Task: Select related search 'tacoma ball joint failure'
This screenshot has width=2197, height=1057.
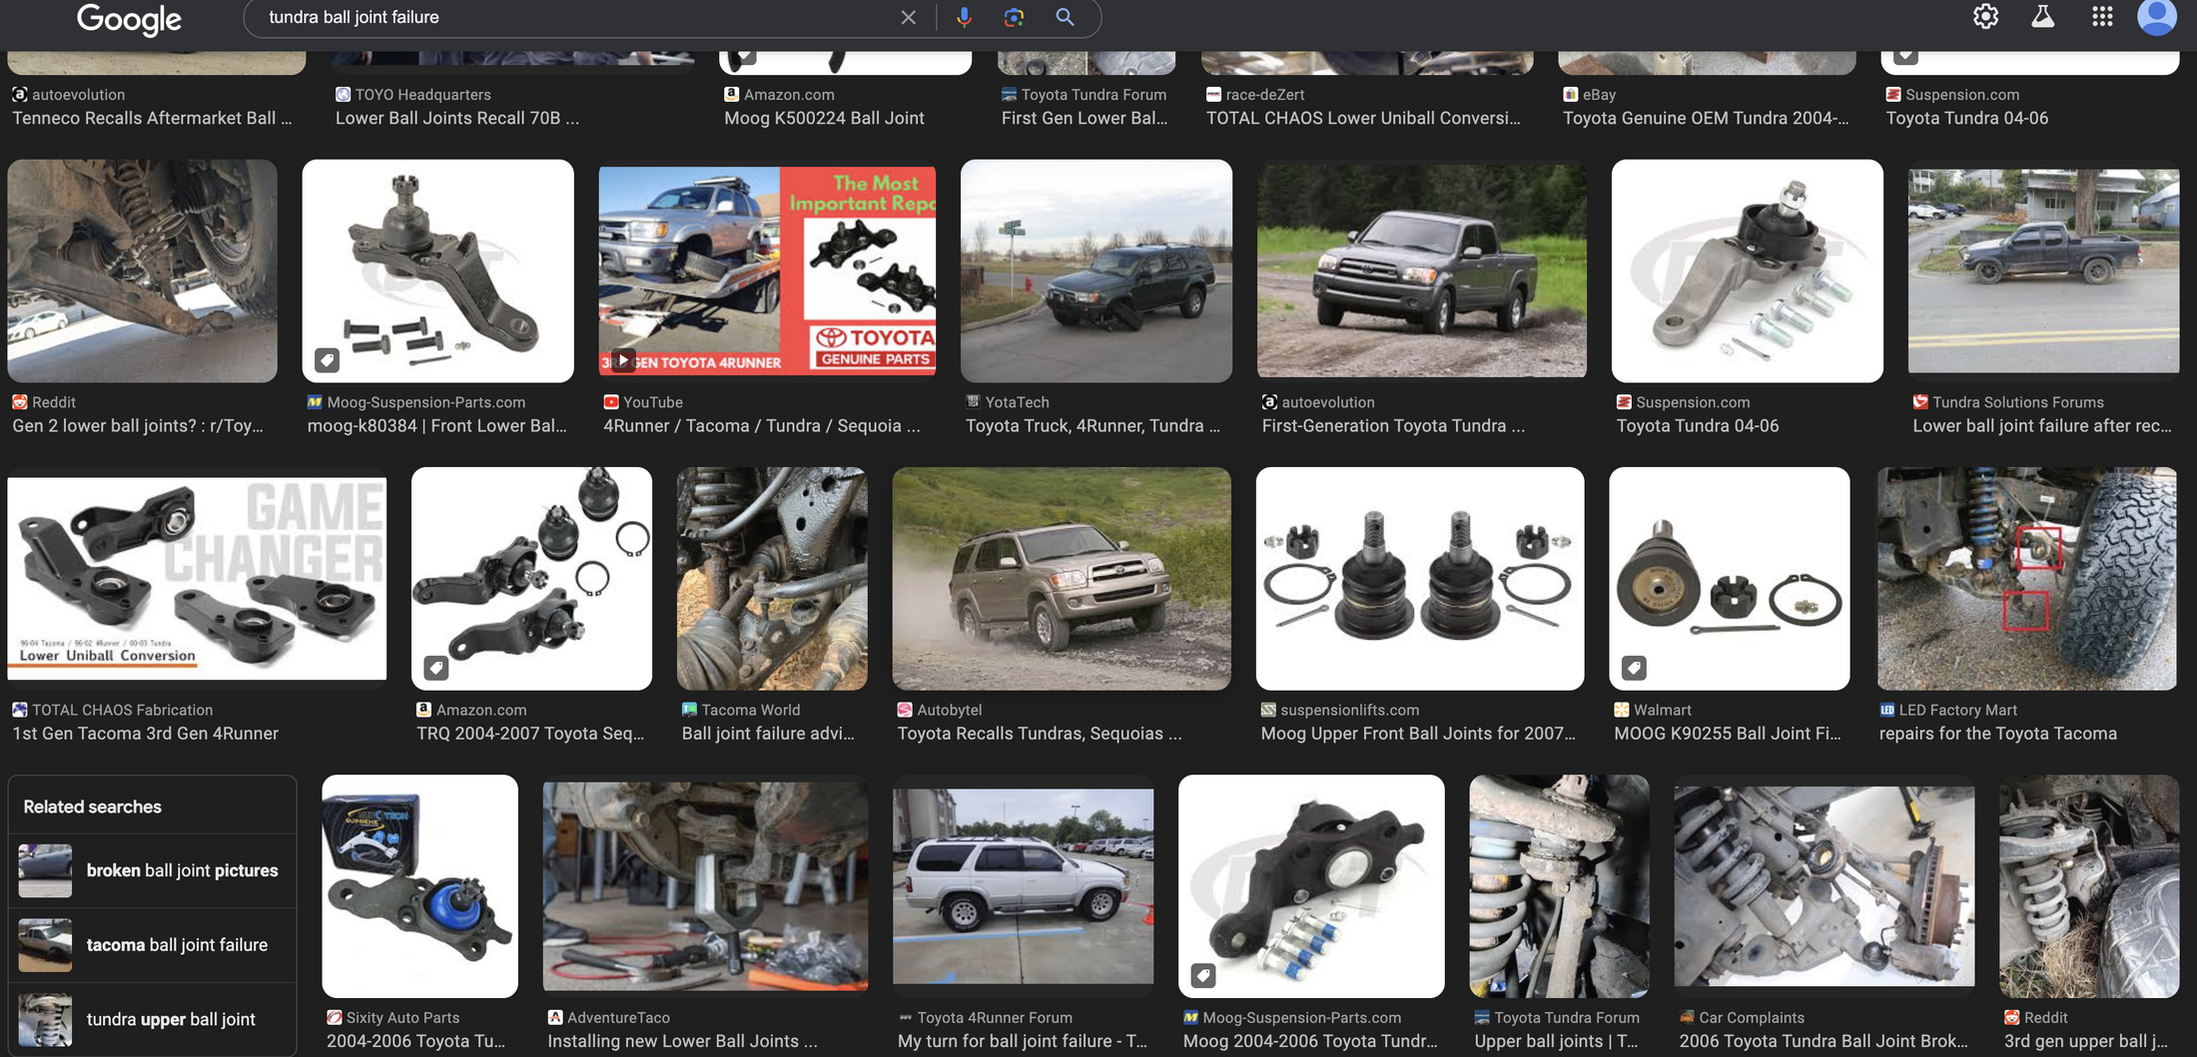Action: [153, 945]
